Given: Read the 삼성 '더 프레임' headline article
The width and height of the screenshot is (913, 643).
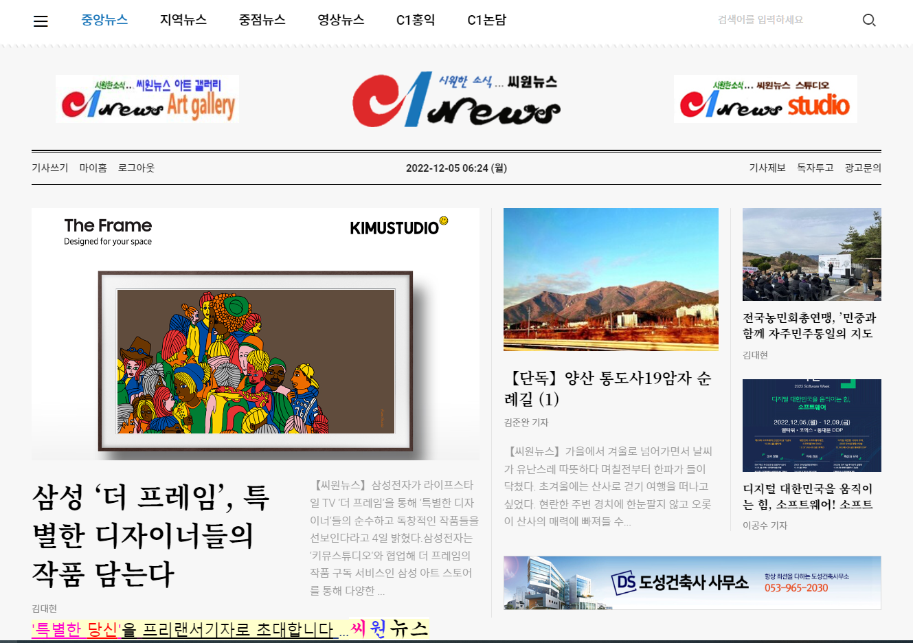Looking at the screenshot, I should click(151, 535).
